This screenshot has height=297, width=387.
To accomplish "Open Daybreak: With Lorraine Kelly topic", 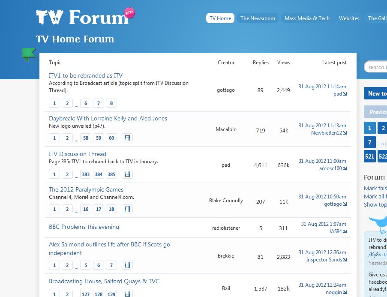I will 108,119.
